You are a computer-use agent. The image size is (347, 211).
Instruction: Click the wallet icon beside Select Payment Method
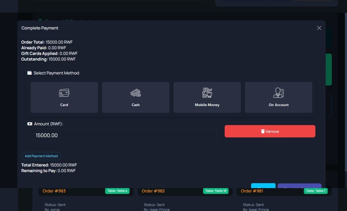[29, 73]
